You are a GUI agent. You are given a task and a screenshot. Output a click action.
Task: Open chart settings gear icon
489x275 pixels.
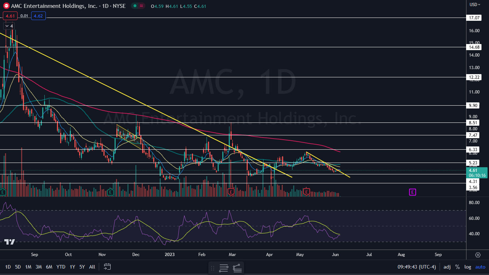pyautogui.click(x=478, y=255)
